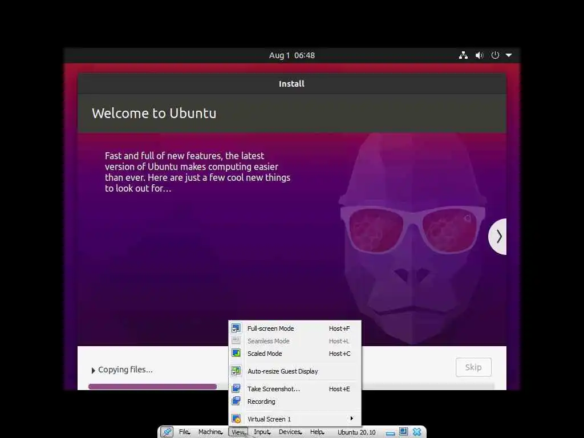This screenshot has width=584, height=438.
Task: Open the Machine menu in the mini toolbar
Action: click(210, 432)
